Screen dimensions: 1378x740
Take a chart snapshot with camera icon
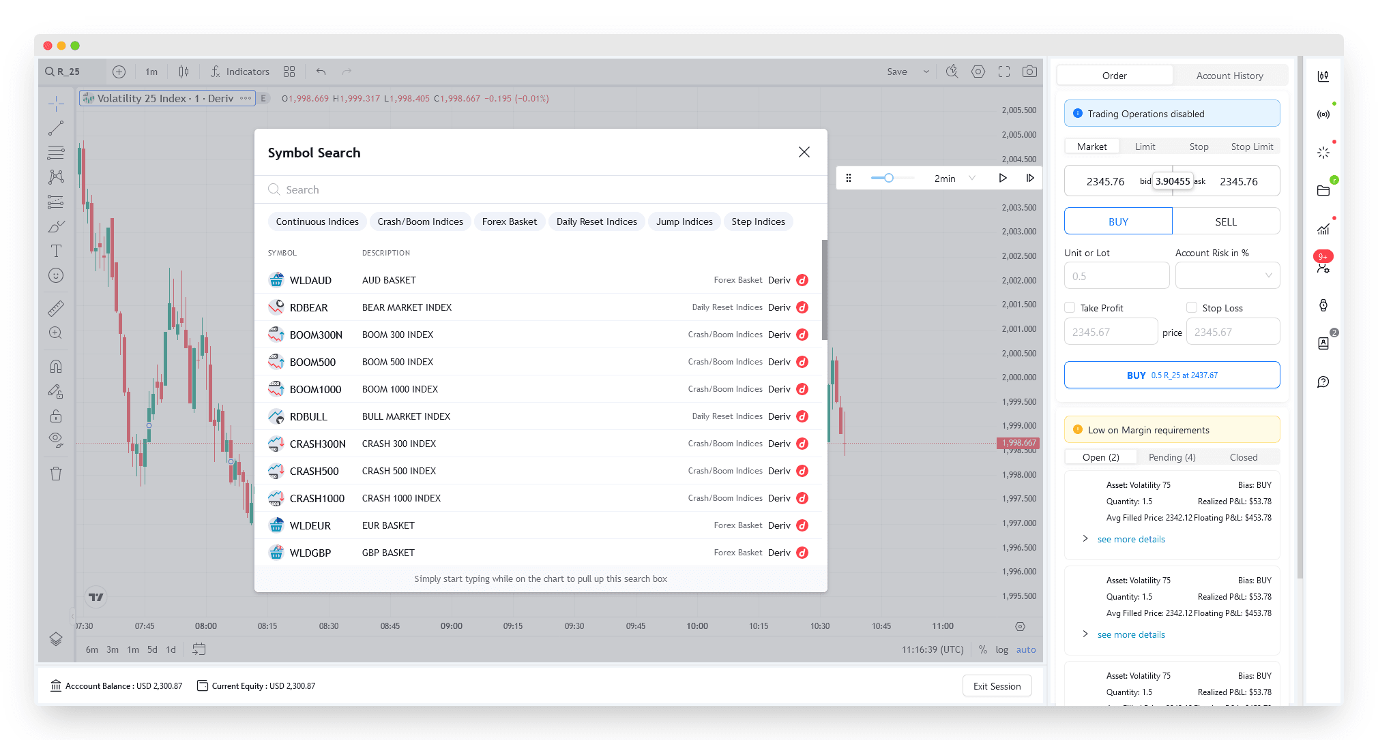pos(1030,72)
